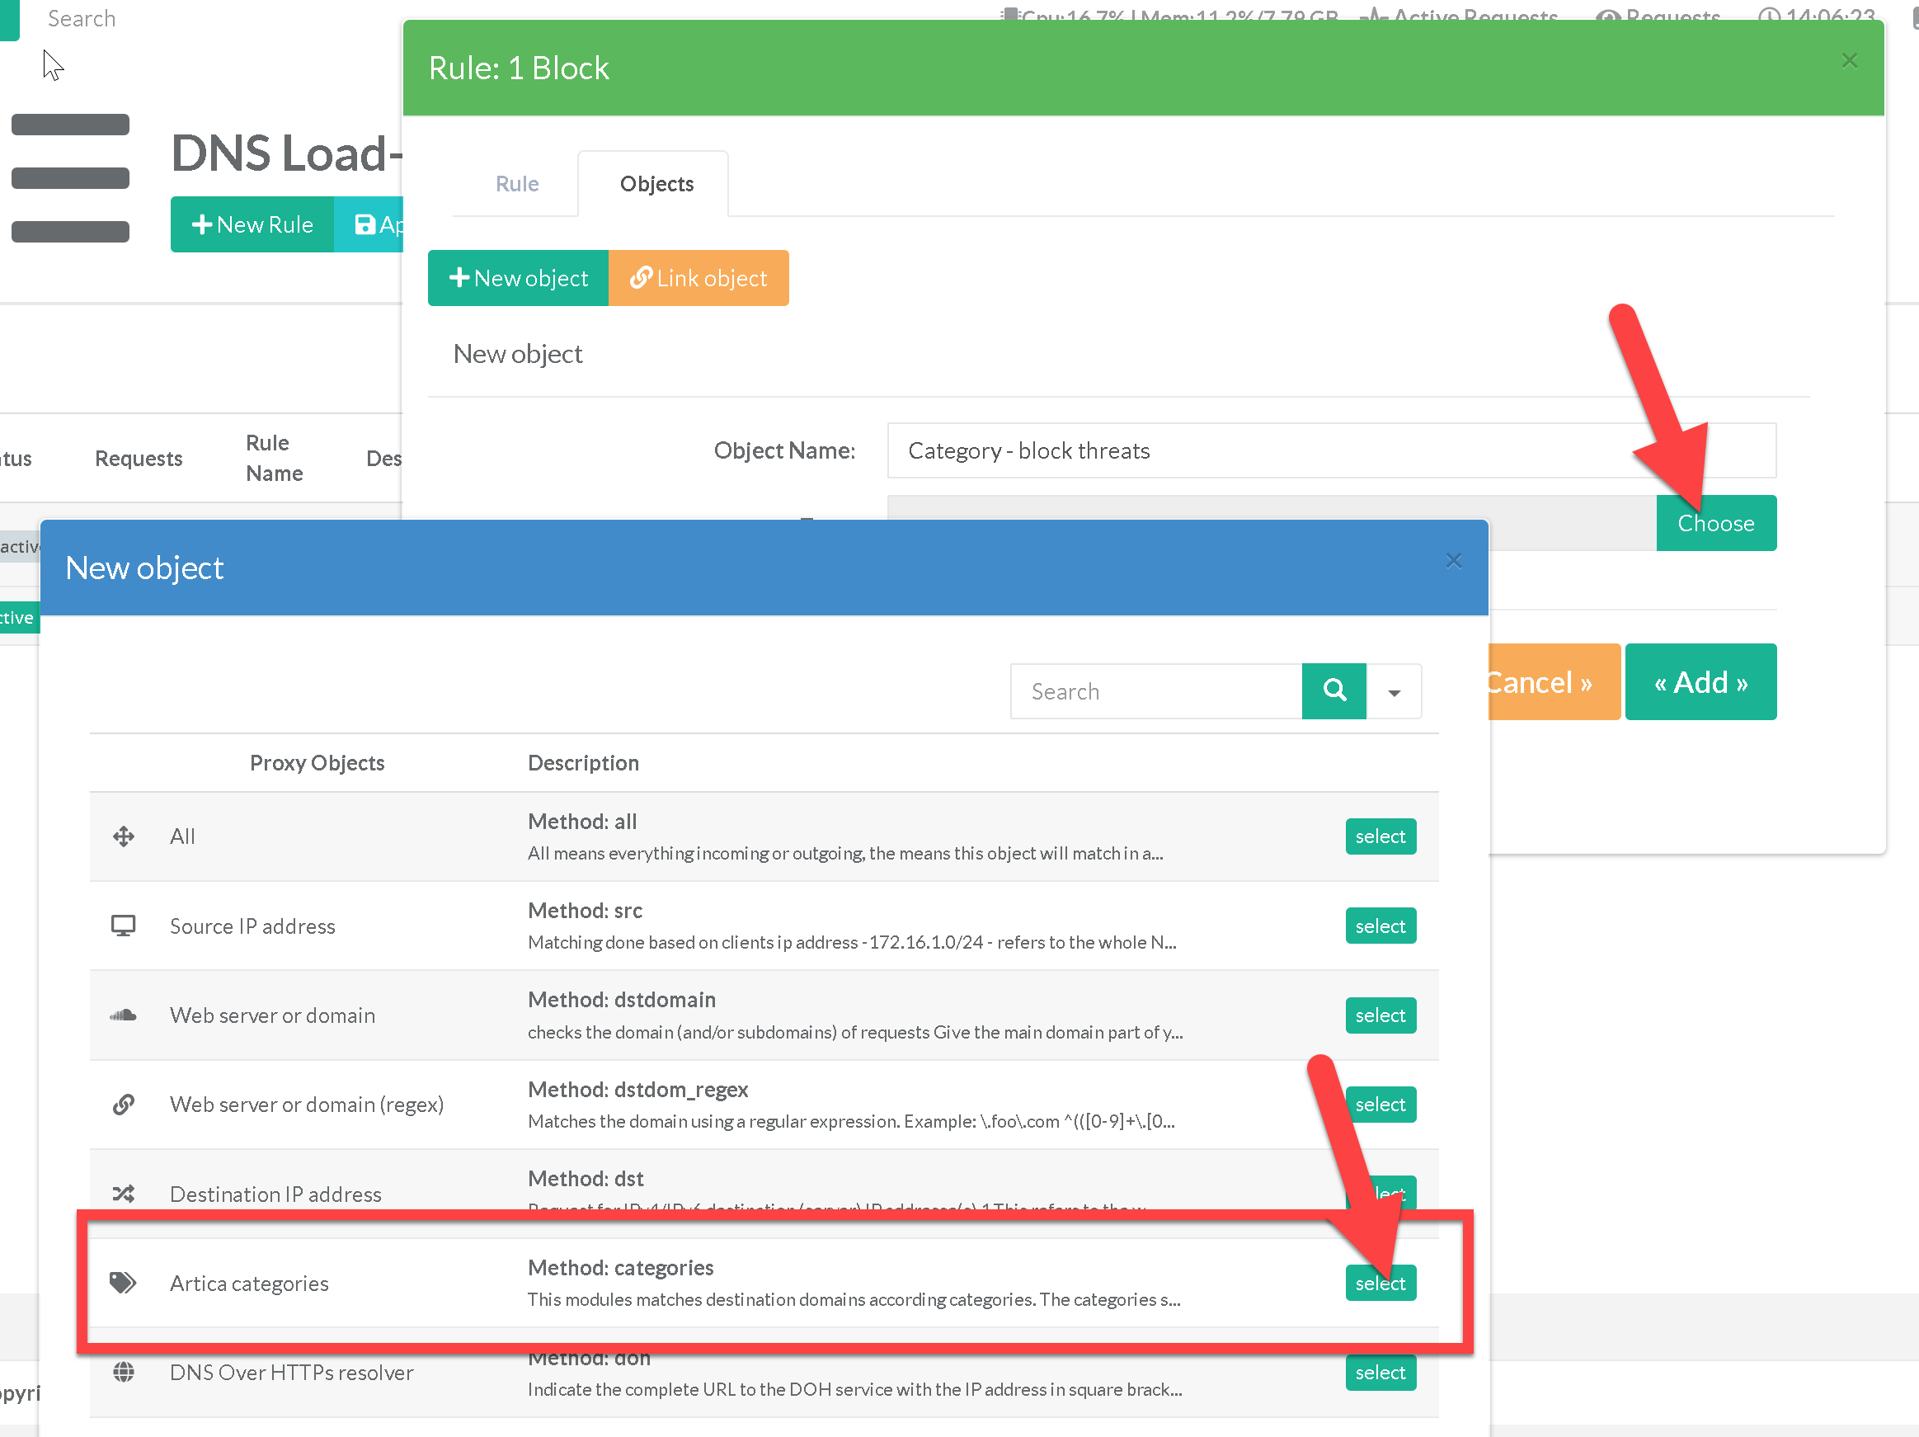Expand the search options dropdown caret
The image size is (1919, 1437).
[1395, 691]
